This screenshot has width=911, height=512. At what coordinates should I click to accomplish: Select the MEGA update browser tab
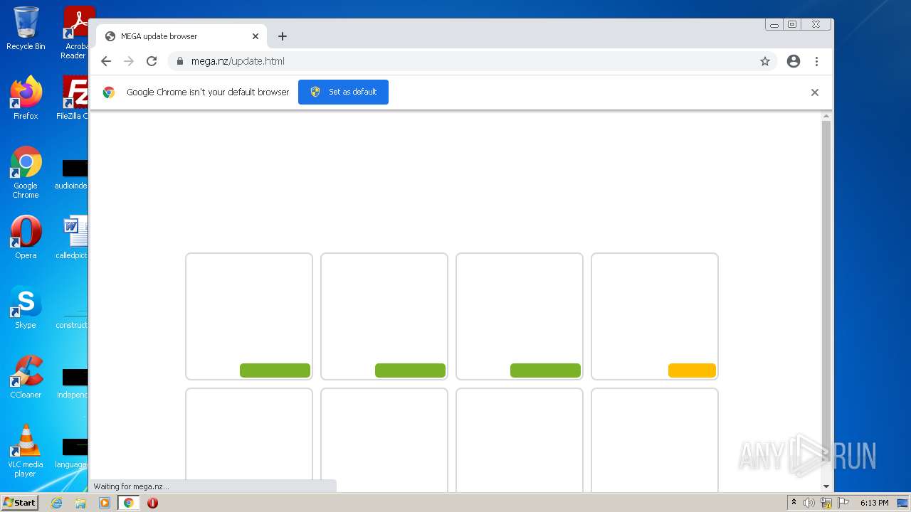pos(182,36)
